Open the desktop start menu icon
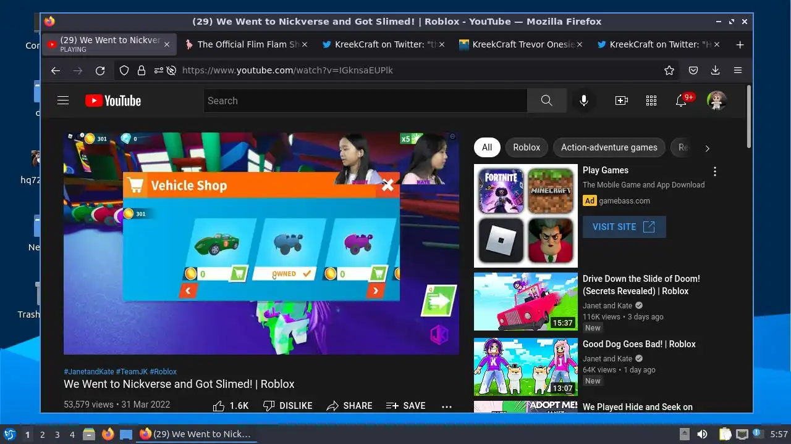This screenshot has width=791, height=444. [9, 434]
